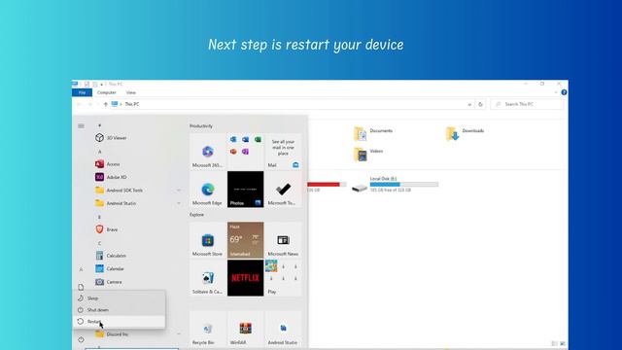The height and width of the screenshot is (350, 622).
Task: Open the Android Studio tile
Action: tap(283, 329)
